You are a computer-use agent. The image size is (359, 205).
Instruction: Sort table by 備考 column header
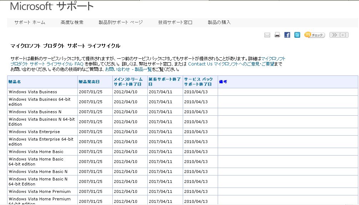[223, 82]
